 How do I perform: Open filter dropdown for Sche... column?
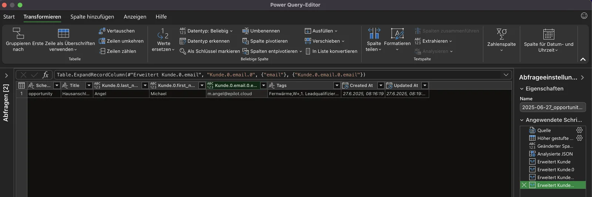[x=57, y=85]
